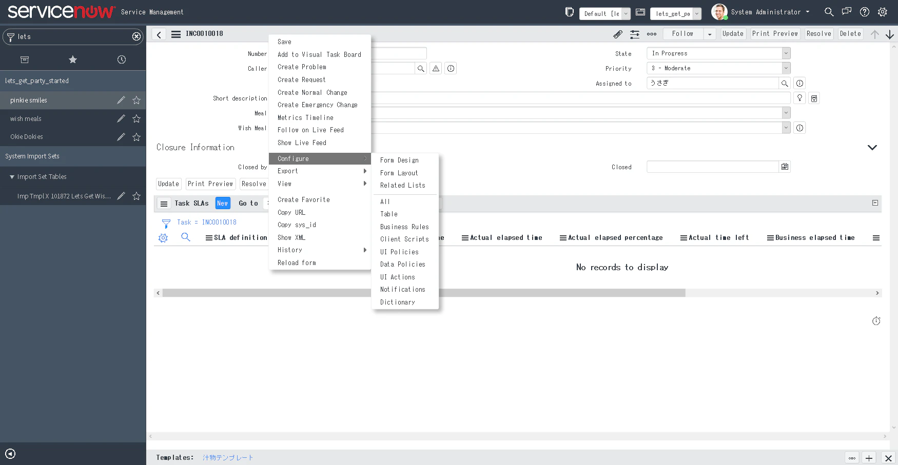898x465 pixels.
Task: Show favorites star tab in navigator
Action: [73, 59]
